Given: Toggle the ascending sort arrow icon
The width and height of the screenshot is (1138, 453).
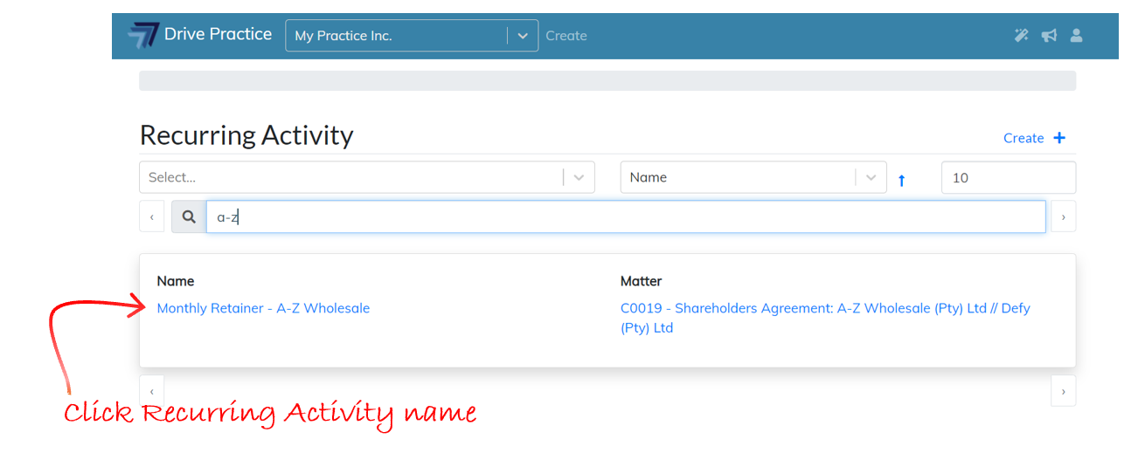Looking at the screenshot, I should [902, 180].
